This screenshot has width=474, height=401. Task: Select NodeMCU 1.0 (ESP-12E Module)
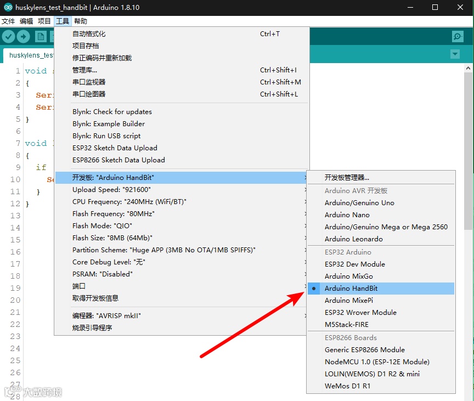click(x=381, y=362)
